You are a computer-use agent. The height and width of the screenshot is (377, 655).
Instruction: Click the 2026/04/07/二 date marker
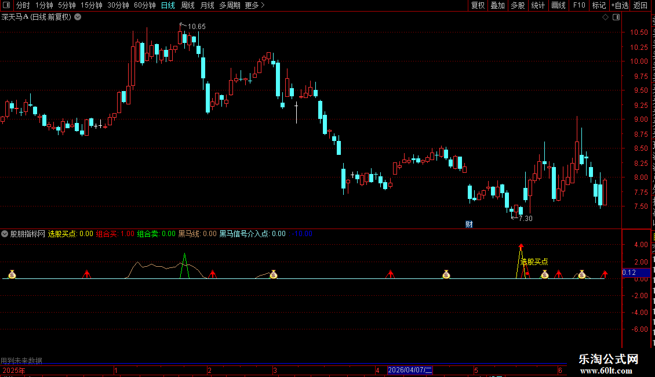[x=410, y=370]
